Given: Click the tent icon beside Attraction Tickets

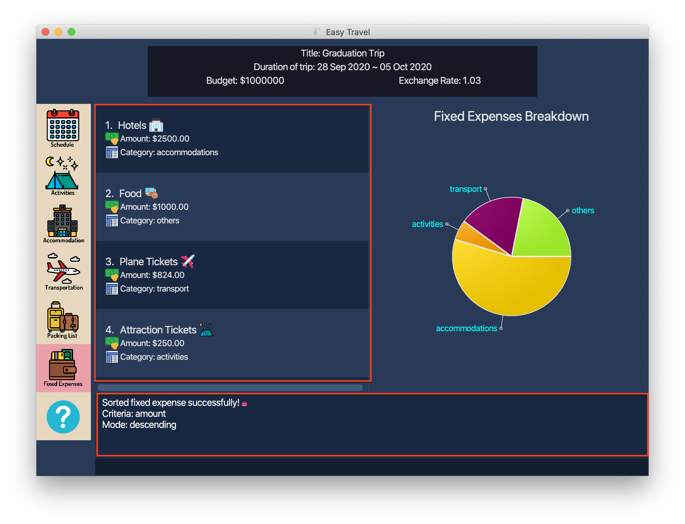Looking at the screenshot, I should [x=206, y=329].
